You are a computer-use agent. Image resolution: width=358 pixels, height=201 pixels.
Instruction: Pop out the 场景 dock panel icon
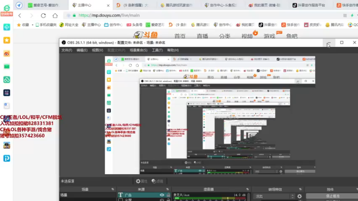point(113,189)
